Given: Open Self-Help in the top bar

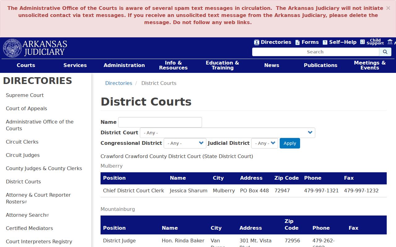Looking at the screenshot, I should 339,42.
